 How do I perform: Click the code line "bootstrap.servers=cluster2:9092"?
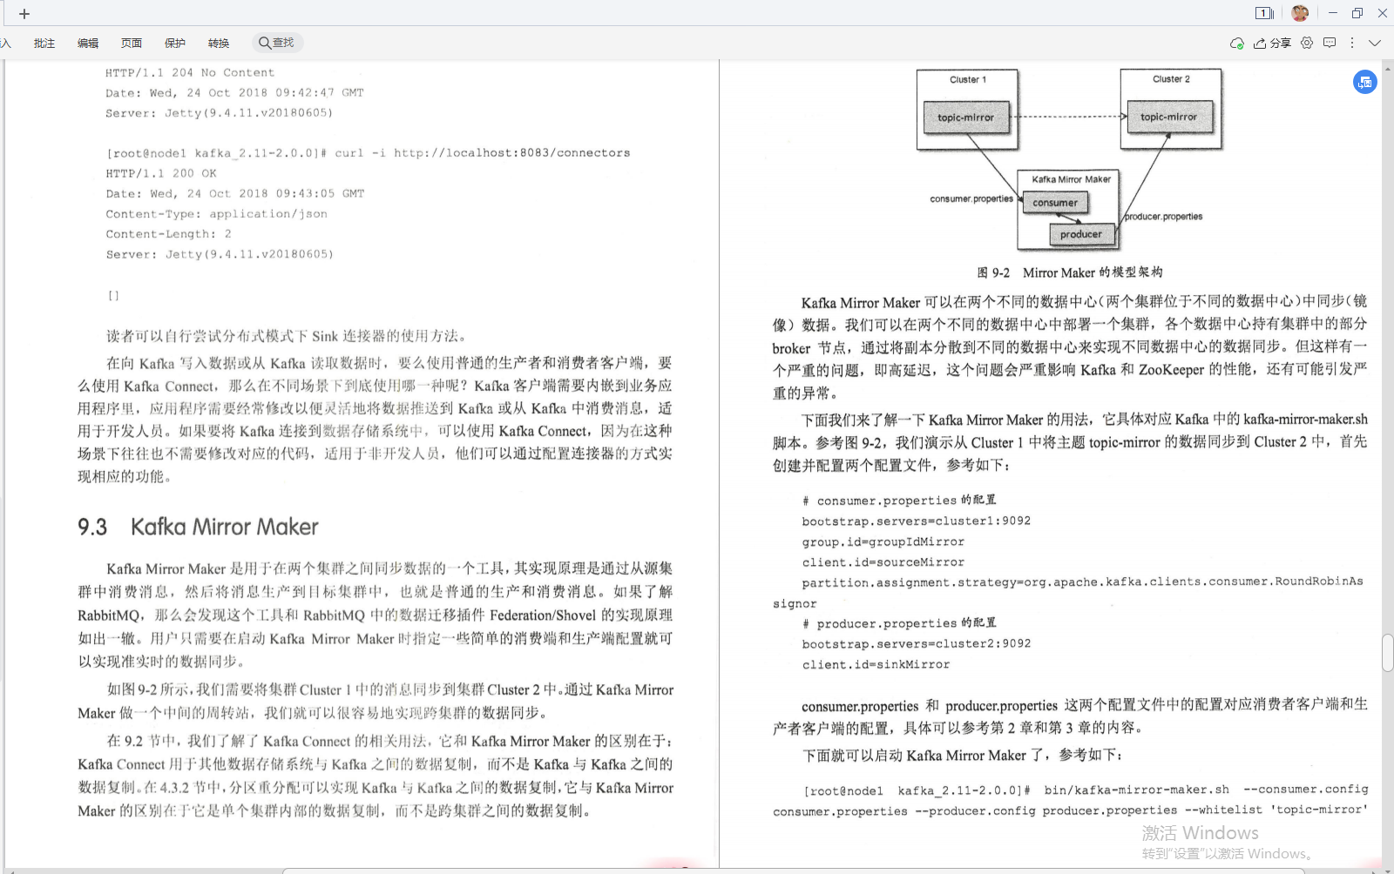click(x=916, y=644)
